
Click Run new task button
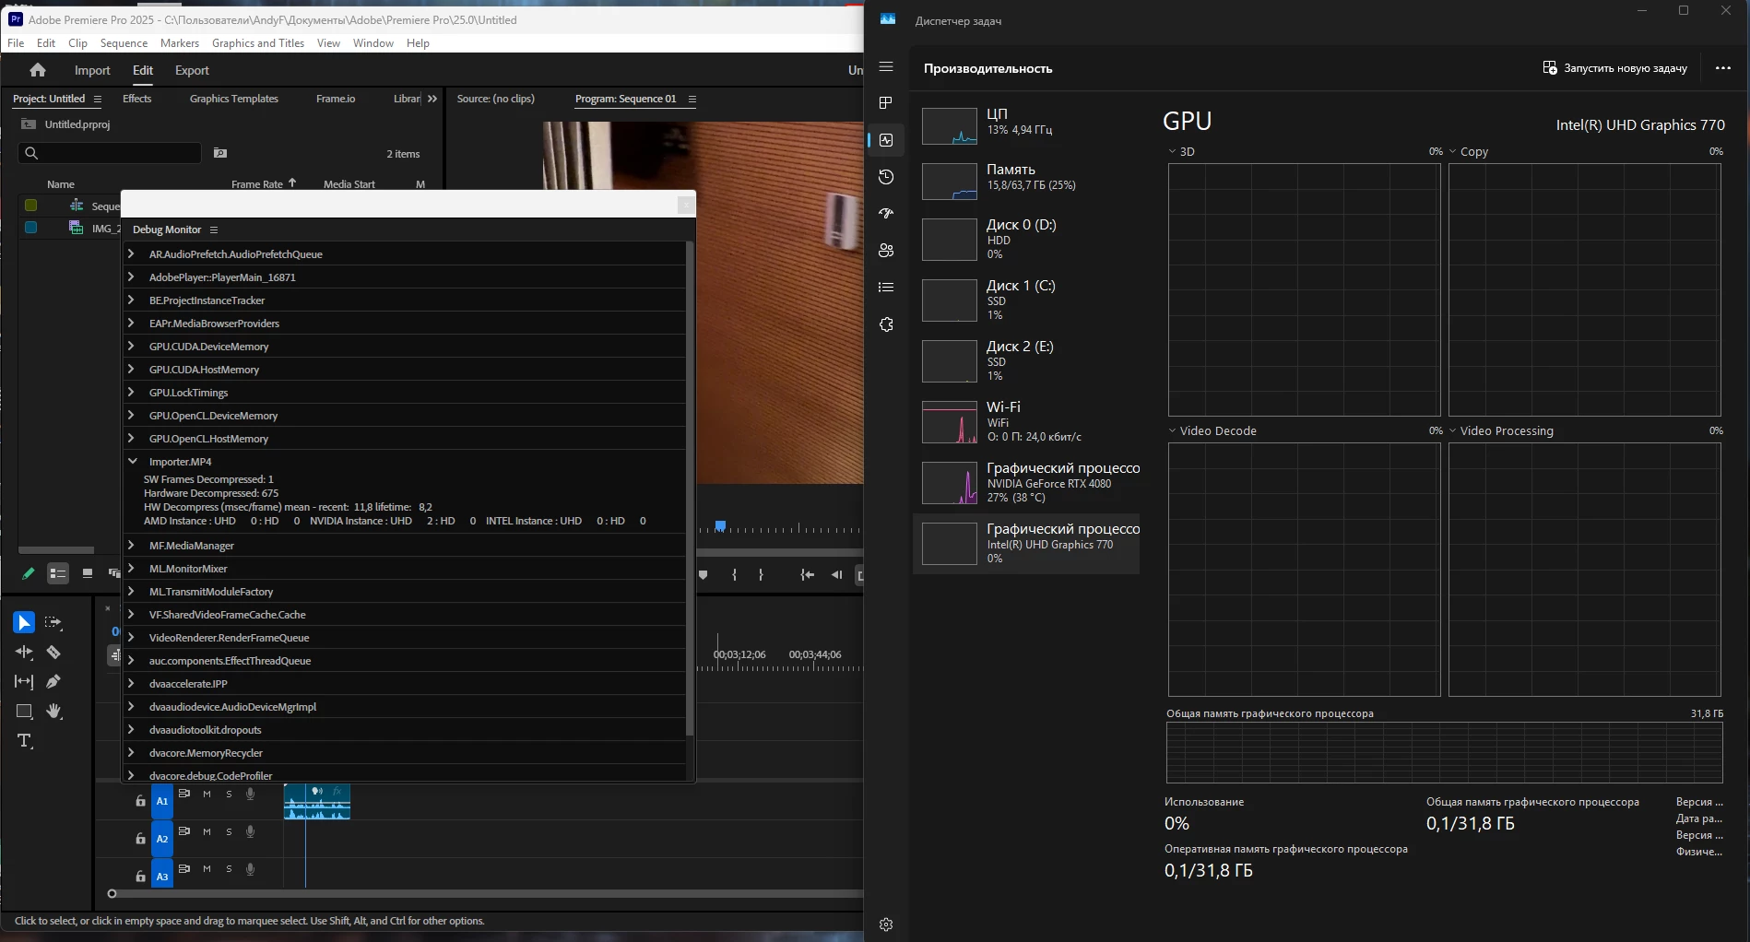1615,68
